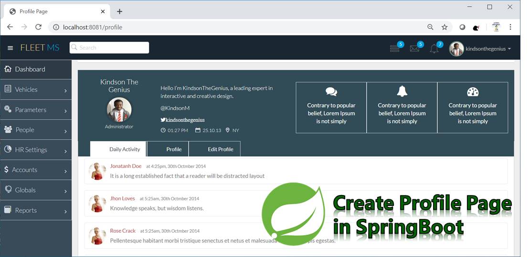Image resolution: width=530 pixels, height=257 pixels.
Task: Click Jhon Loves' avatar thumbnail
Action: [x=97, y=203]
